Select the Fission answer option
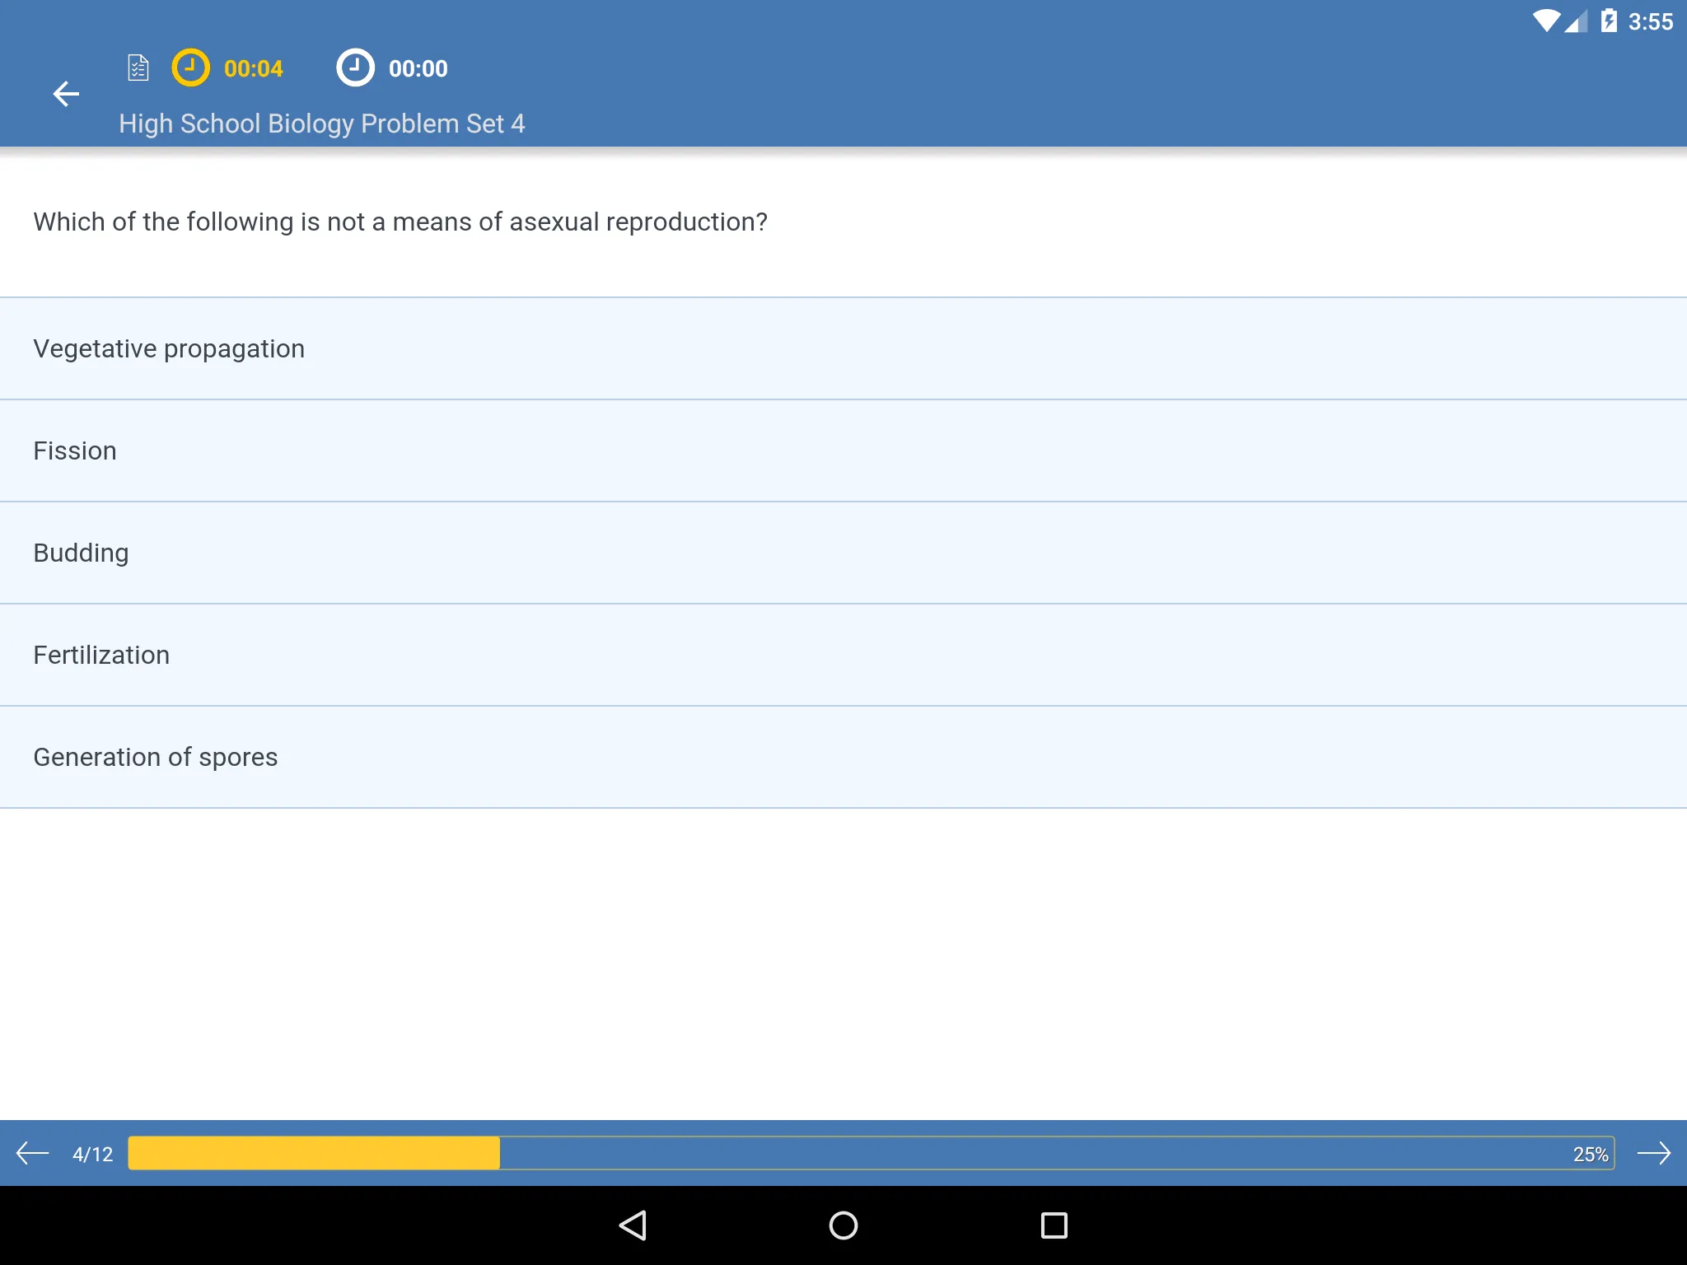1687x1265 pixels. click(843, 450)
